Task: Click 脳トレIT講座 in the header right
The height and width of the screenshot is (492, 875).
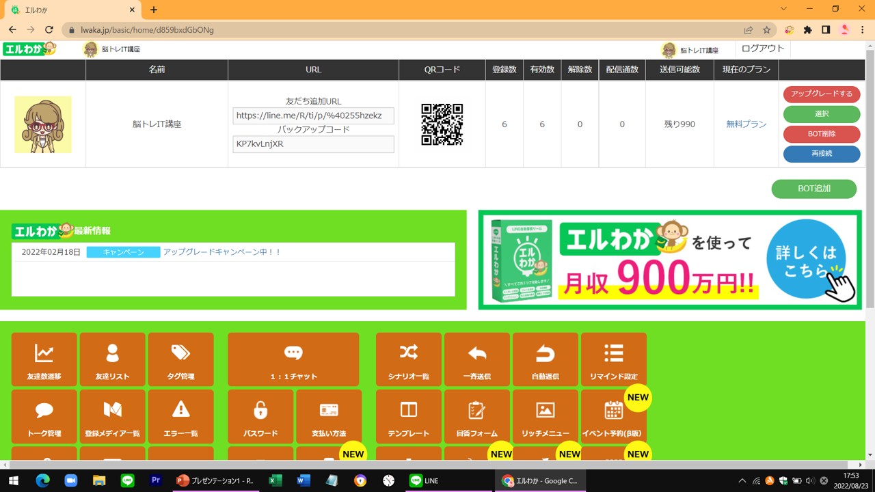Action: pos(699,51)
